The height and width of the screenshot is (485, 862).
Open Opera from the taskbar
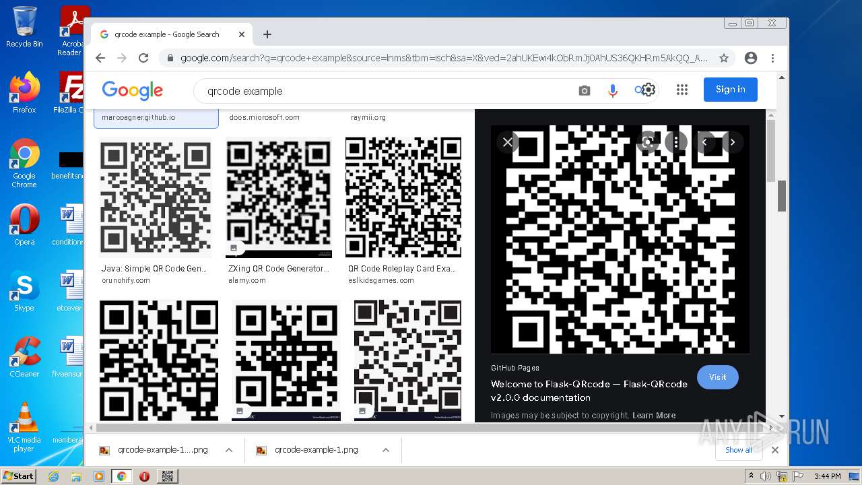pos(144,476)
